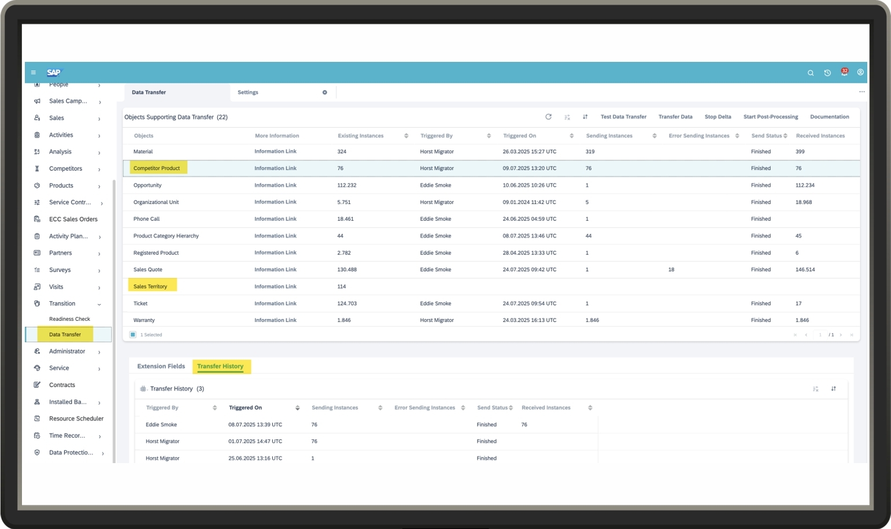The image size is (891, 529).
Task: Open the hamburger navigation menu
Action: tap(34, 73)
